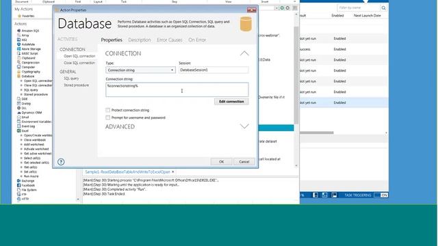Click the second layout icon in status bar
The image size is (438, 246).
pos(324,195)
